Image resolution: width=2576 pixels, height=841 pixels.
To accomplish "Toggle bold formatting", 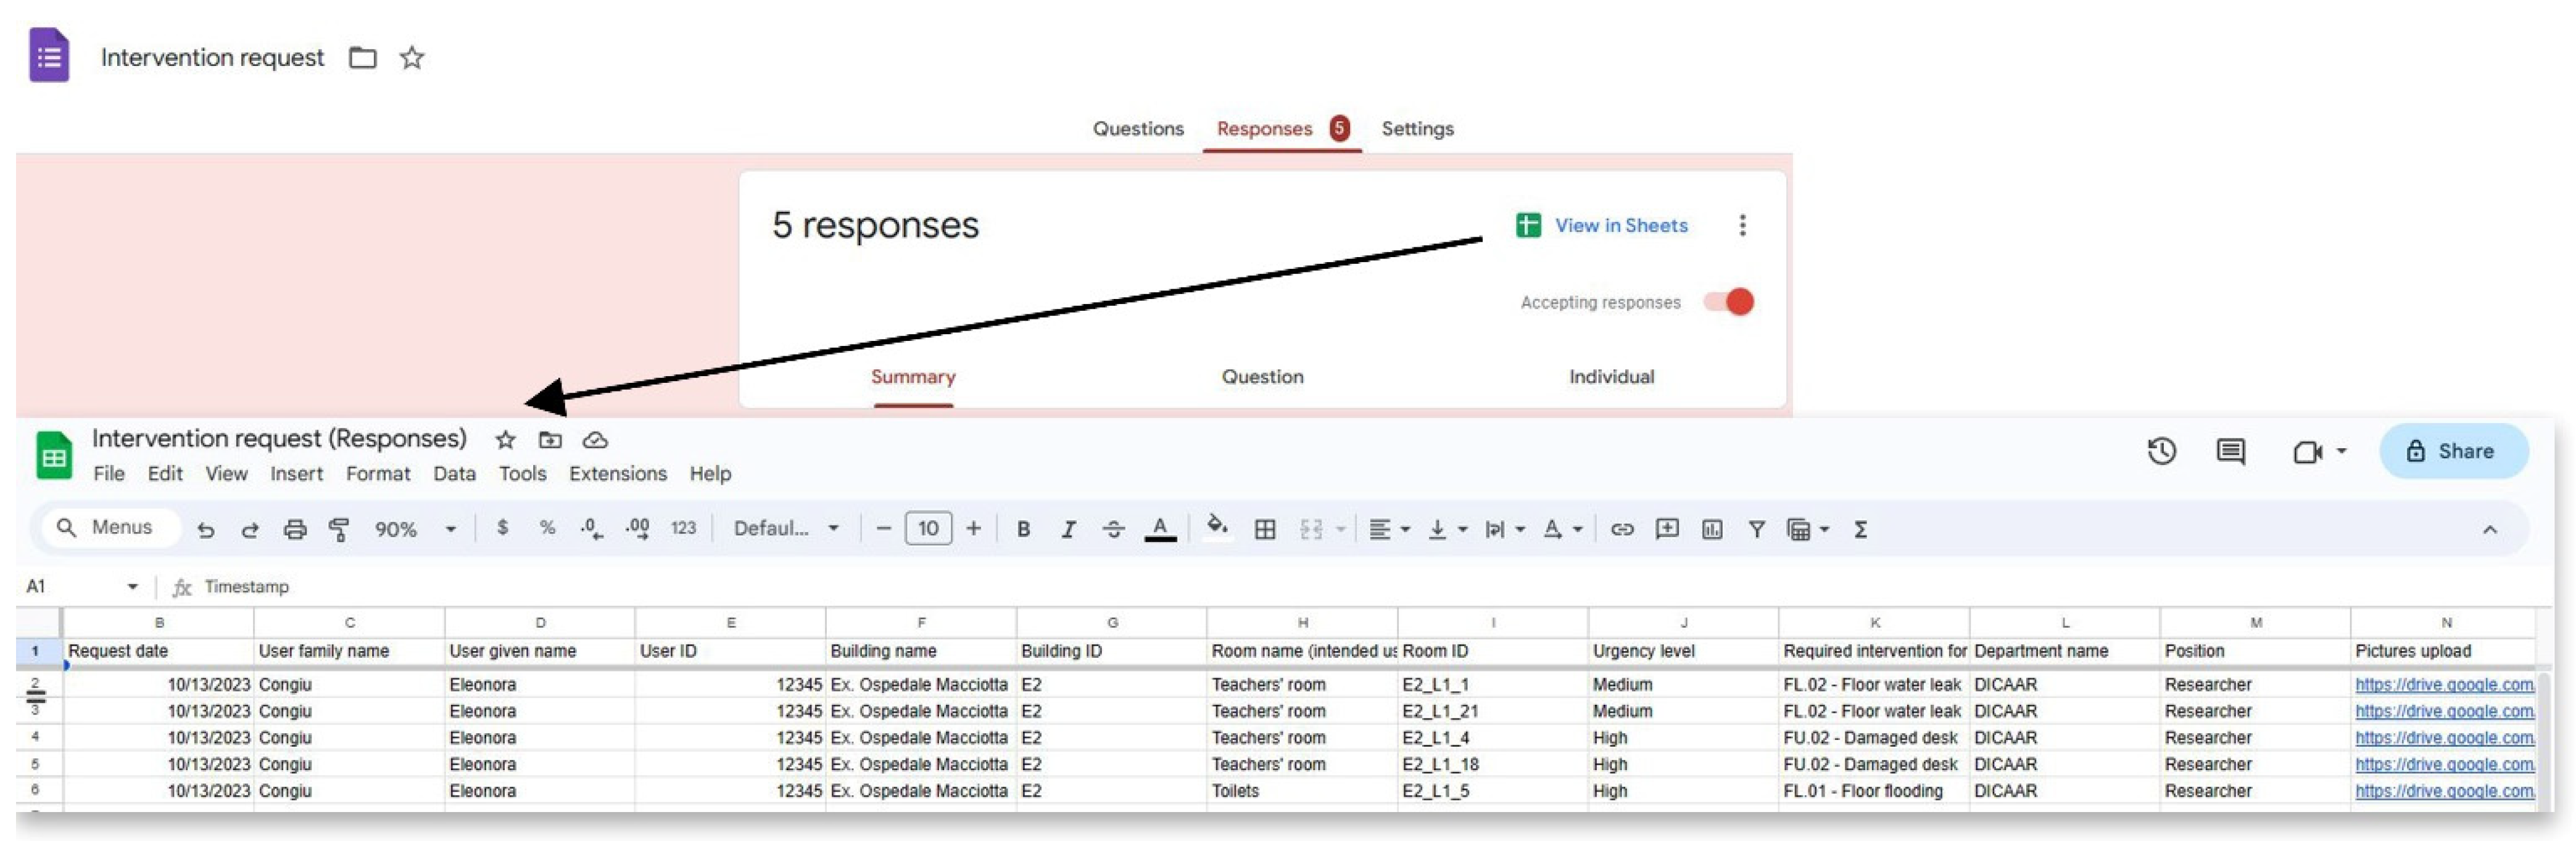I will coord(1023,530).
